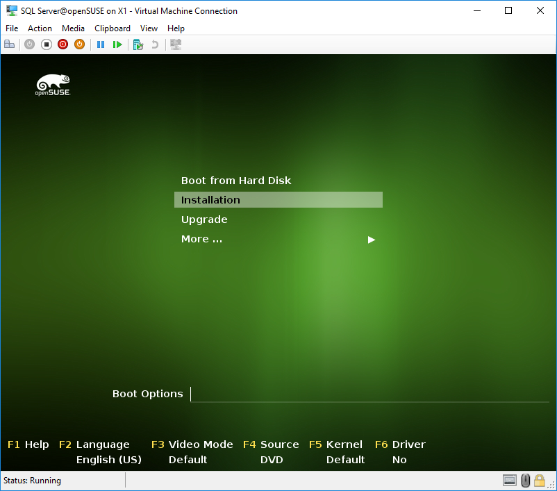Pause the virtual machine
The height and width of the screenshot is (491, 557).
pyautogui.click(x=101, y=44)
